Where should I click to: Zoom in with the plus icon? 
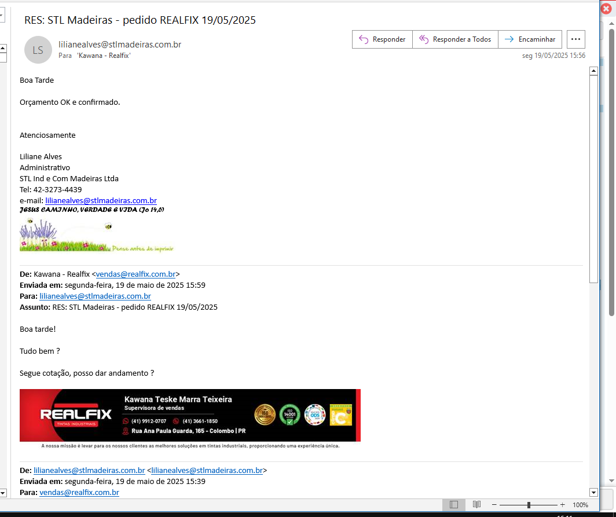click(562, 505)
